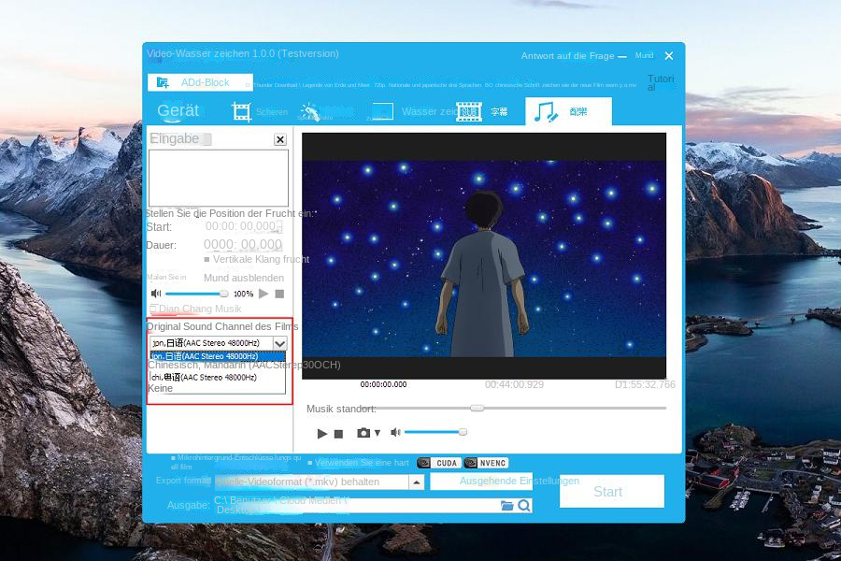Click the Start button
The width and height of the screenshot is (841, 561).
pyautogui.click(x=611, y=491)
